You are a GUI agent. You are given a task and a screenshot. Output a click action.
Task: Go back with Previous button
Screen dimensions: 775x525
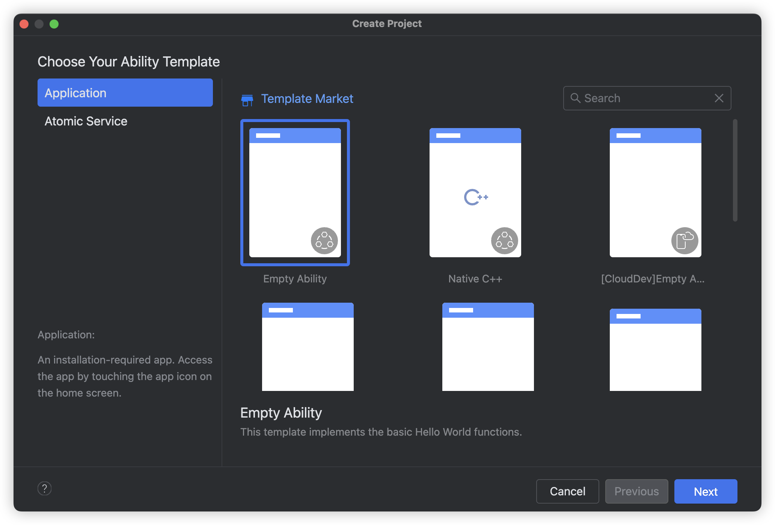coord(636,491)
